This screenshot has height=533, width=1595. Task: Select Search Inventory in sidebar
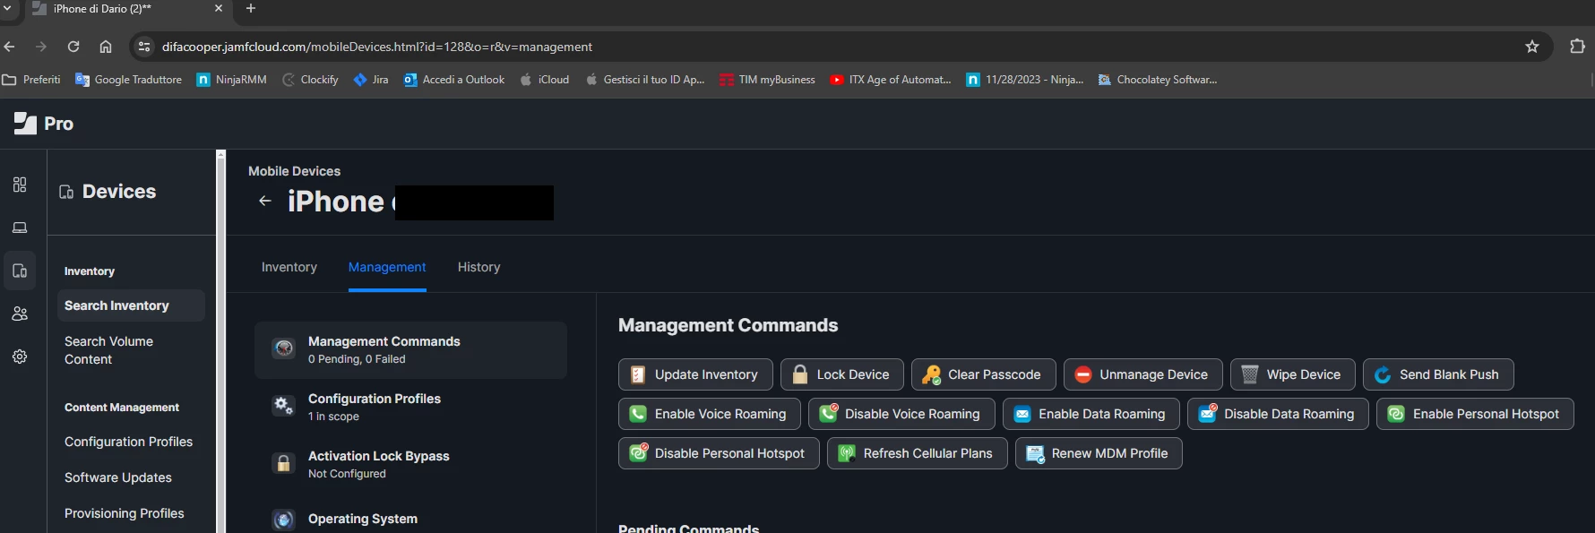tap(131, 305)
